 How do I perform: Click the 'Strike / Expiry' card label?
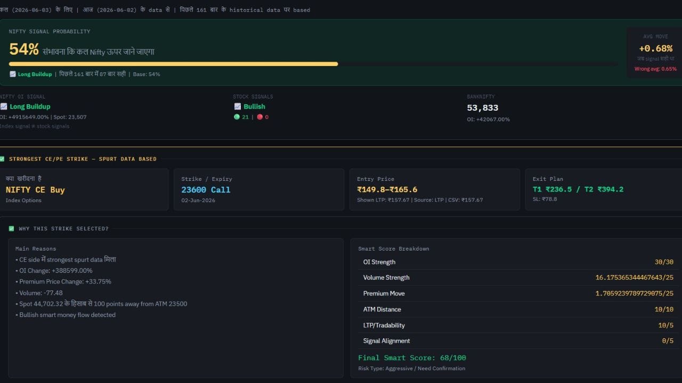(207, 179)
